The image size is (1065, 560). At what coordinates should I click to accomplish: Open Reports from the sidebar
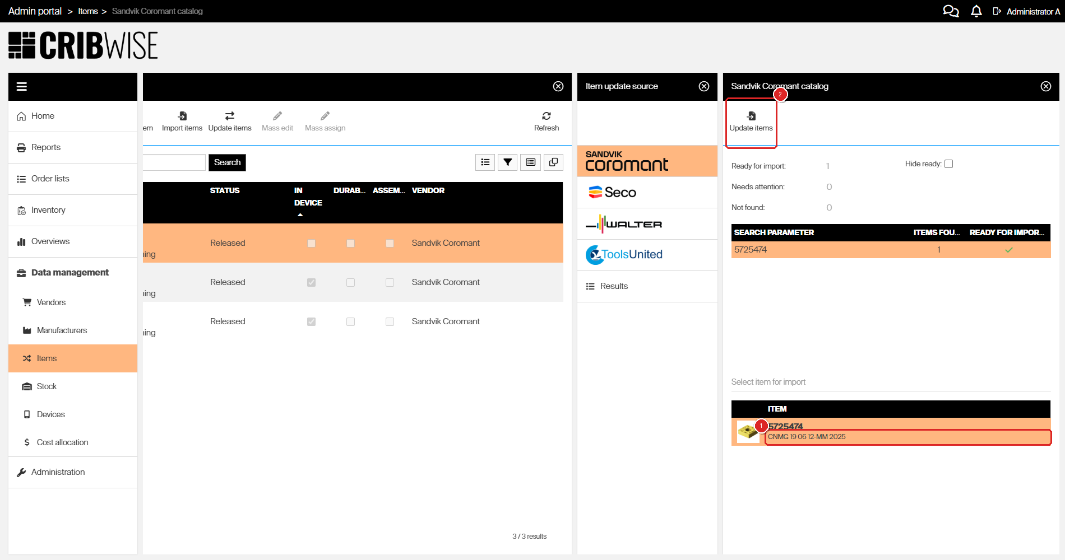pos(73,147)
